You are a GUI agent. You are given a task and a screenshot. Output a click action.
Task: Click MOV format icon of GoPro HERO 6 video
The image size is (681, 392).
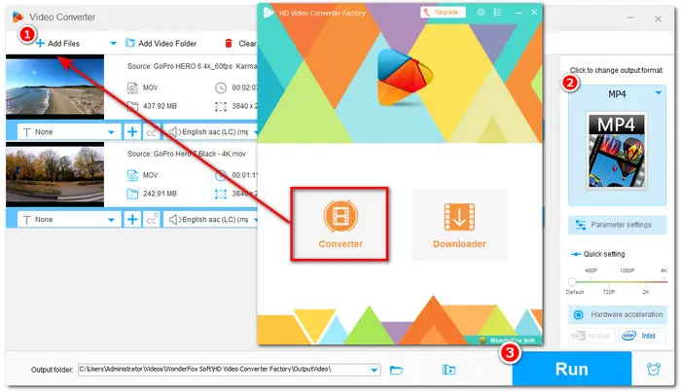132,88
